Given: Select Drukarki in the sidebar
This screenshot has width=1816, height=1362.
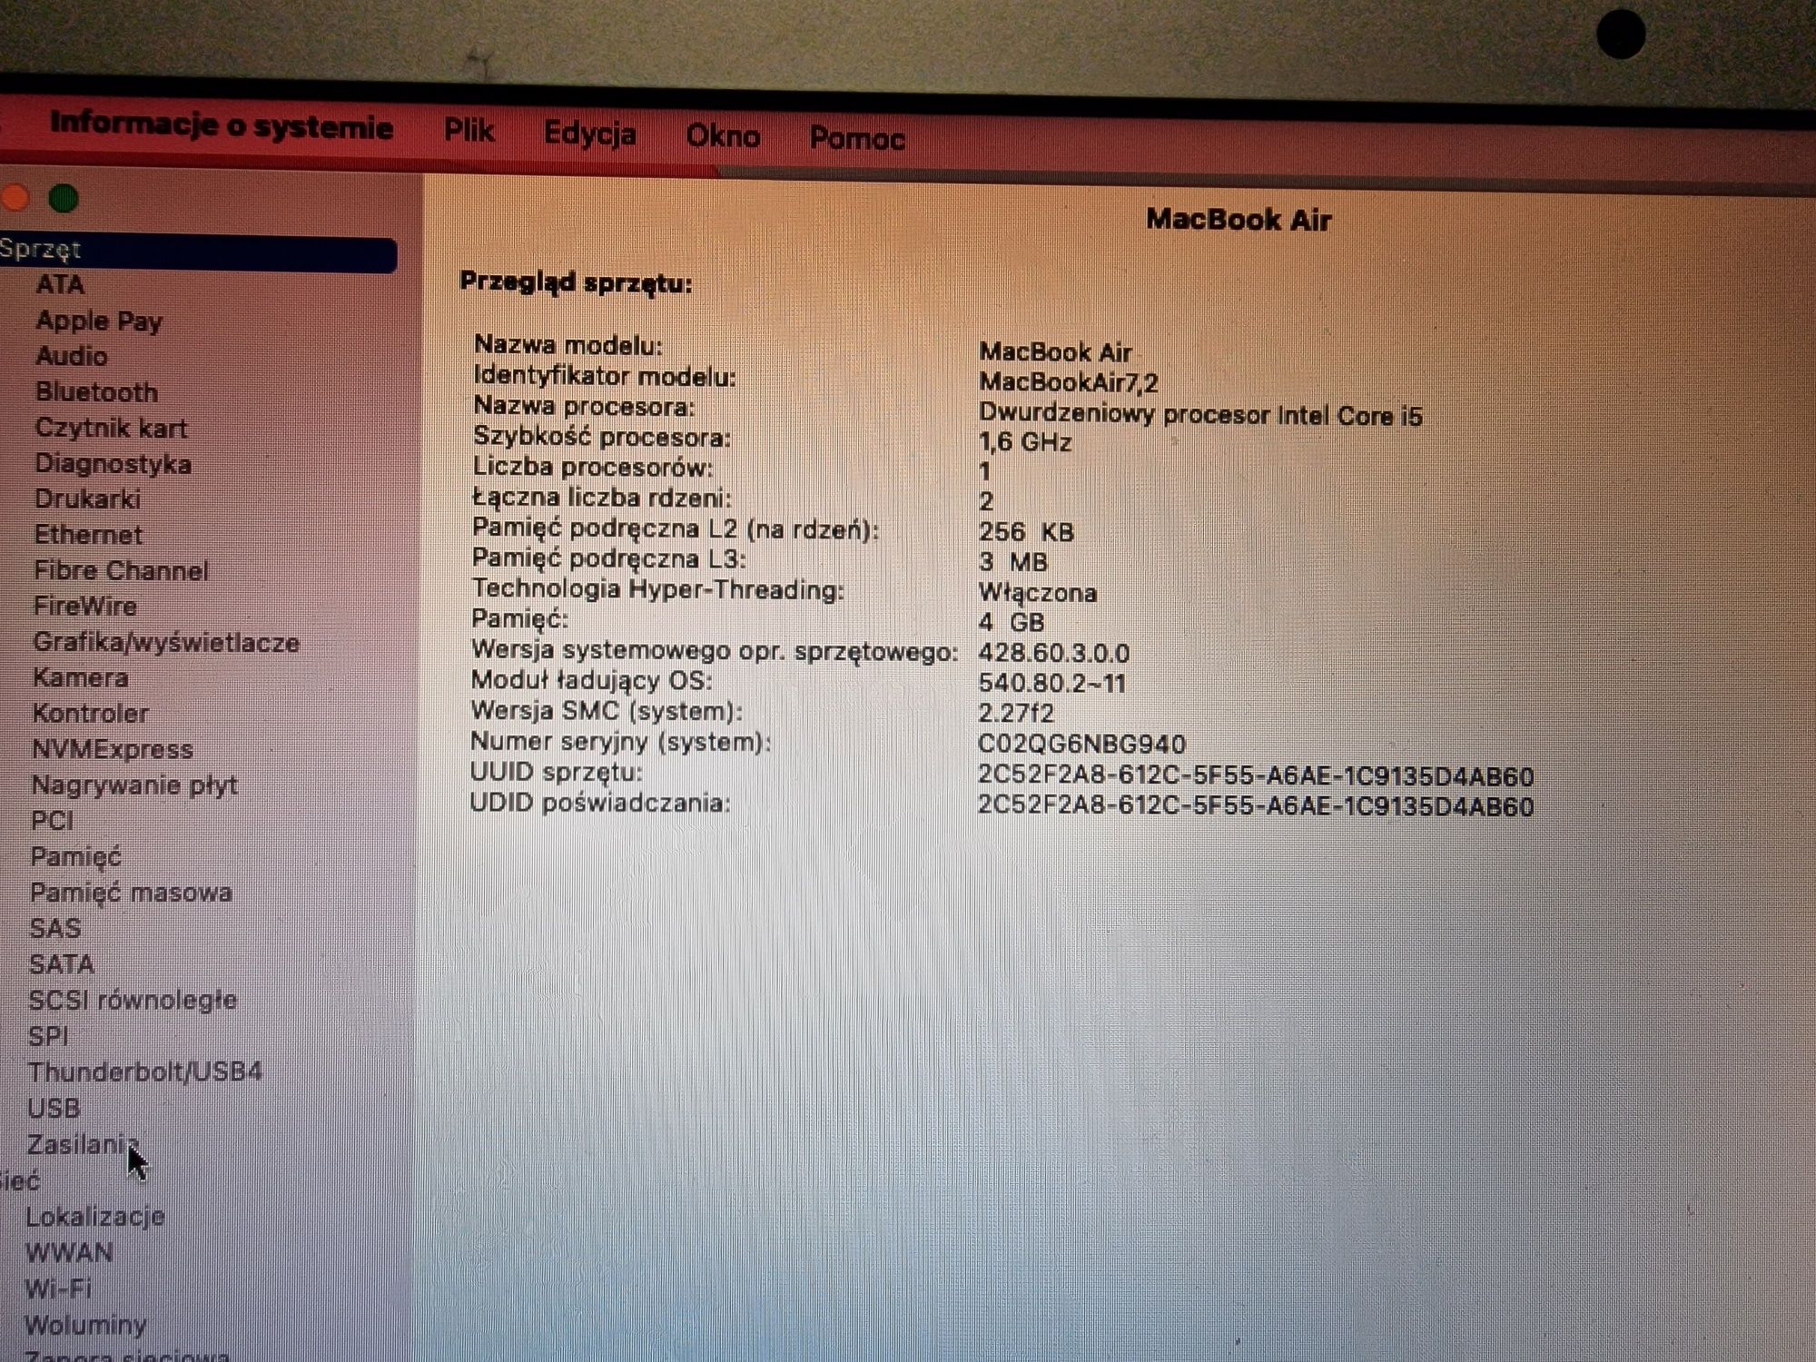Looking at the screenshot, I should [x=87, y=499].
